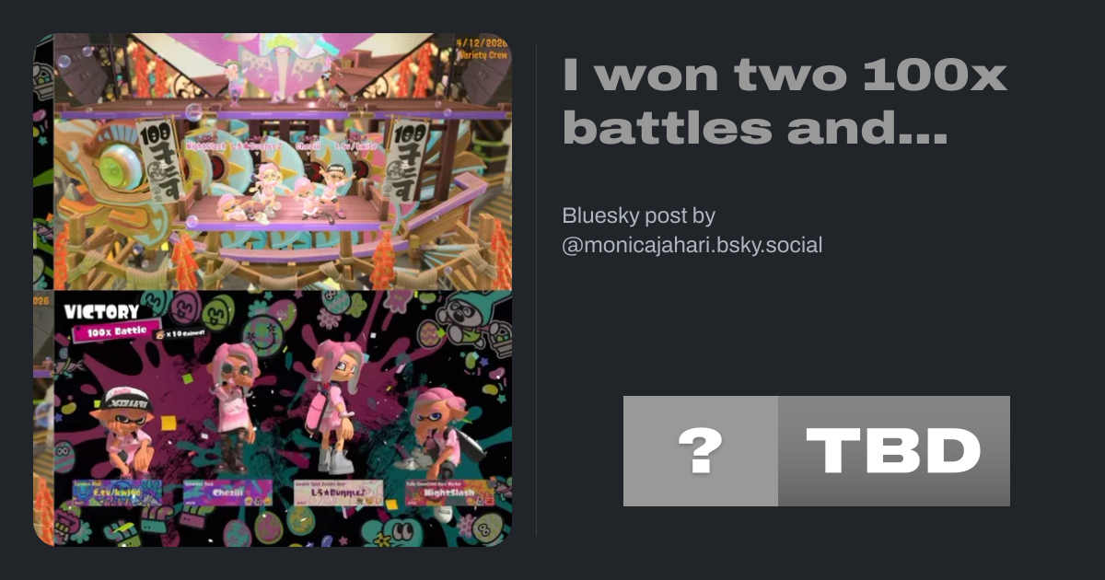The width and height of the screenshot is (1105, 580).
Task: Click the 'Bluesky post by' text
Action: (x=638, y=215)
